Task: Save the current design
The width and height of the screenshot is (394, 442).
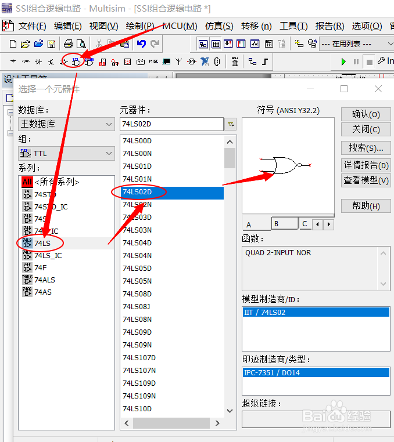Action: coord(51,44)
